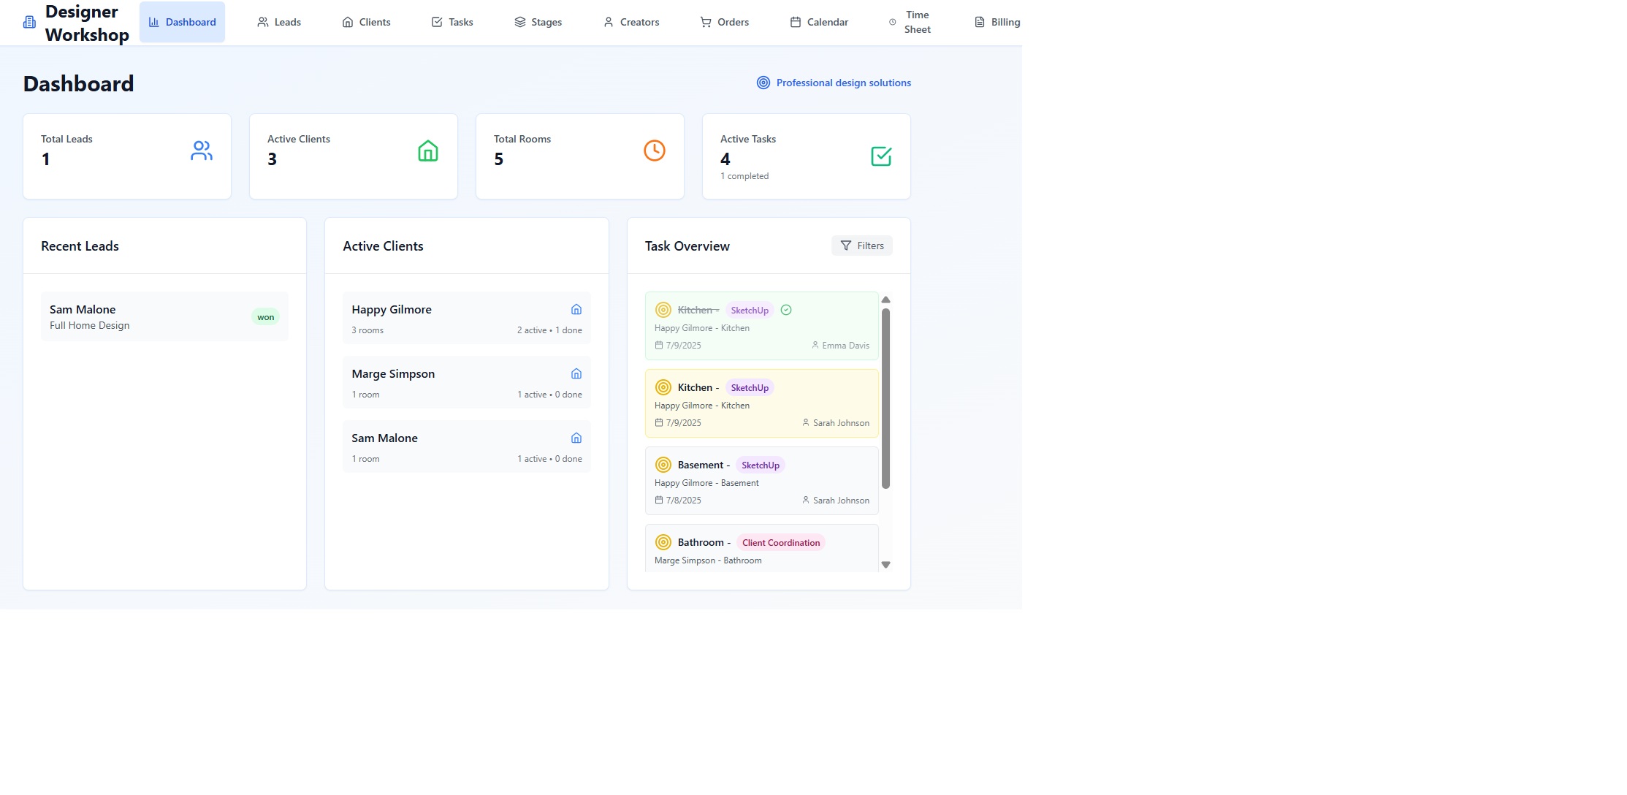Click the scroll-up arrow of the task list
The height and width of the screenshot is (795, 1627).
[885, 300]
